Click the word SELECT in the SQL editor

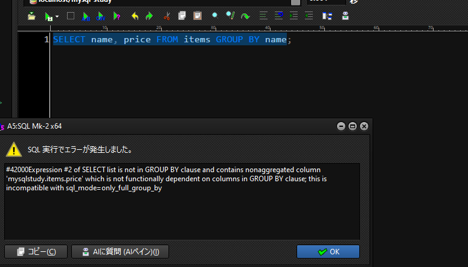coord(69,39)
